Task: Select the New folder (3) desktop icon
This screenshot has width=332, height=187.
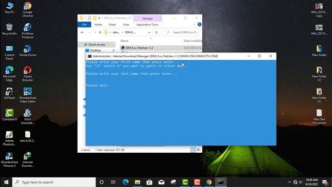Action: [x=319, y=96]
